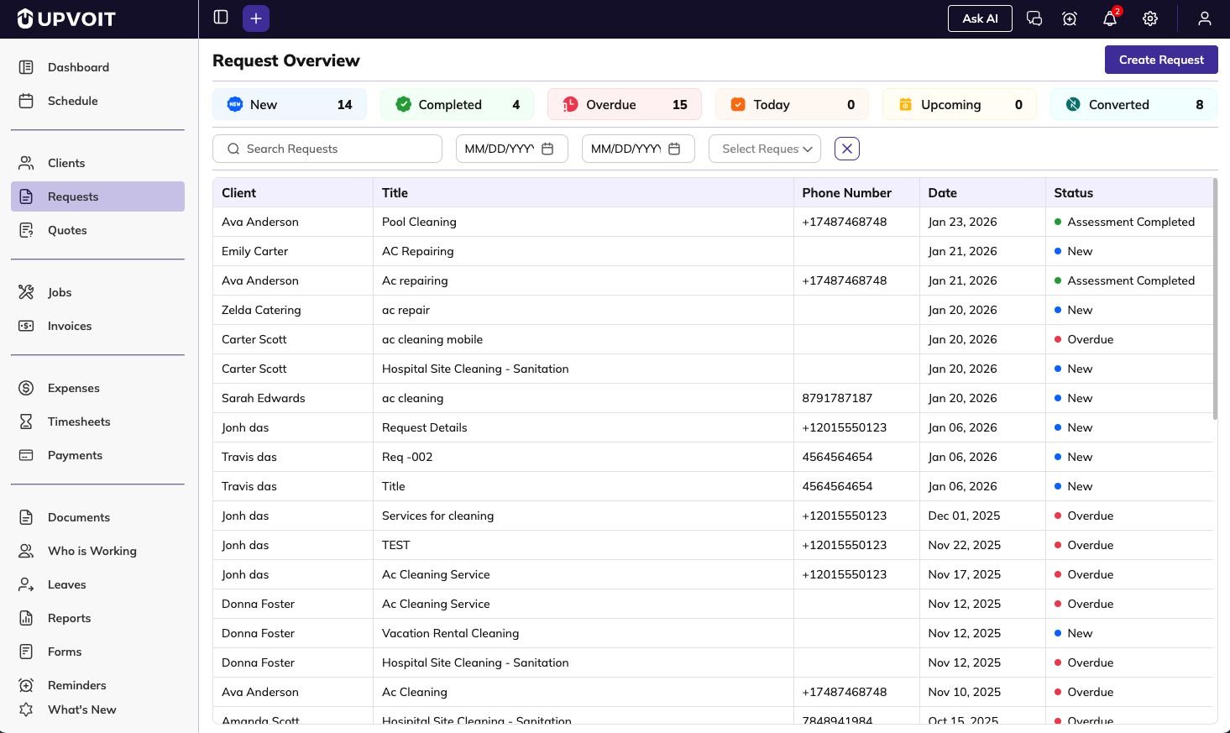Open the messaging icon in the top bar

click(x=1034, y=18)
